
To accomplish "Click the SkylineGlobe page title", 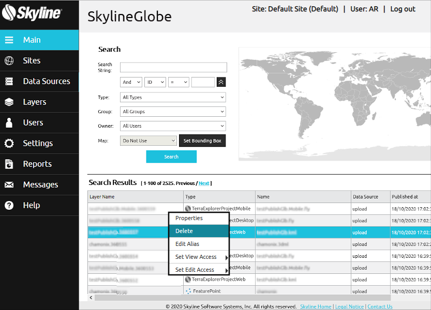I will (129, 17).
